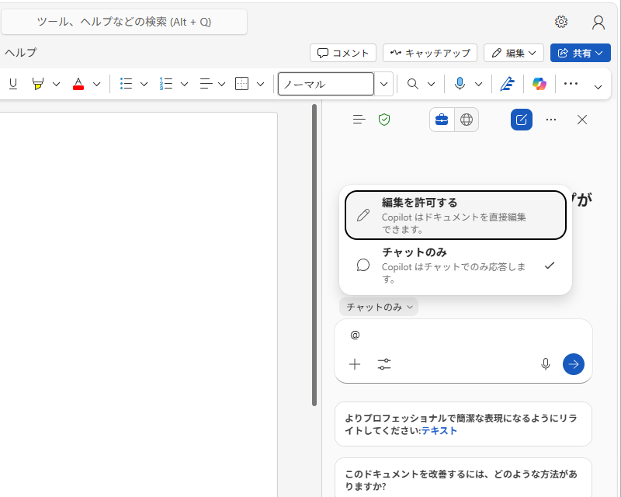Click the 共有 button
This screenshot has width=621, height=497.
click(581, 53)
